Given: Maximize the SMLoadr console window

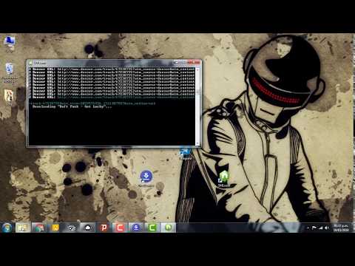Looking at the screenshot, I should [x=184, y=62].
